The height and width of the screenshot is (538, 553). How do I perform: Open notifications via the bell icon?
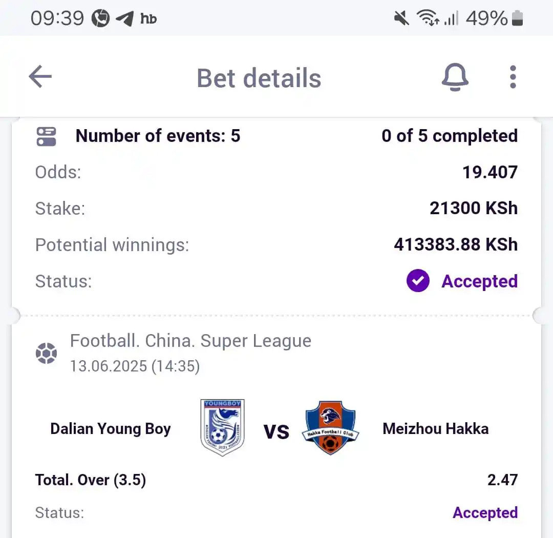[x=455, y=77]
